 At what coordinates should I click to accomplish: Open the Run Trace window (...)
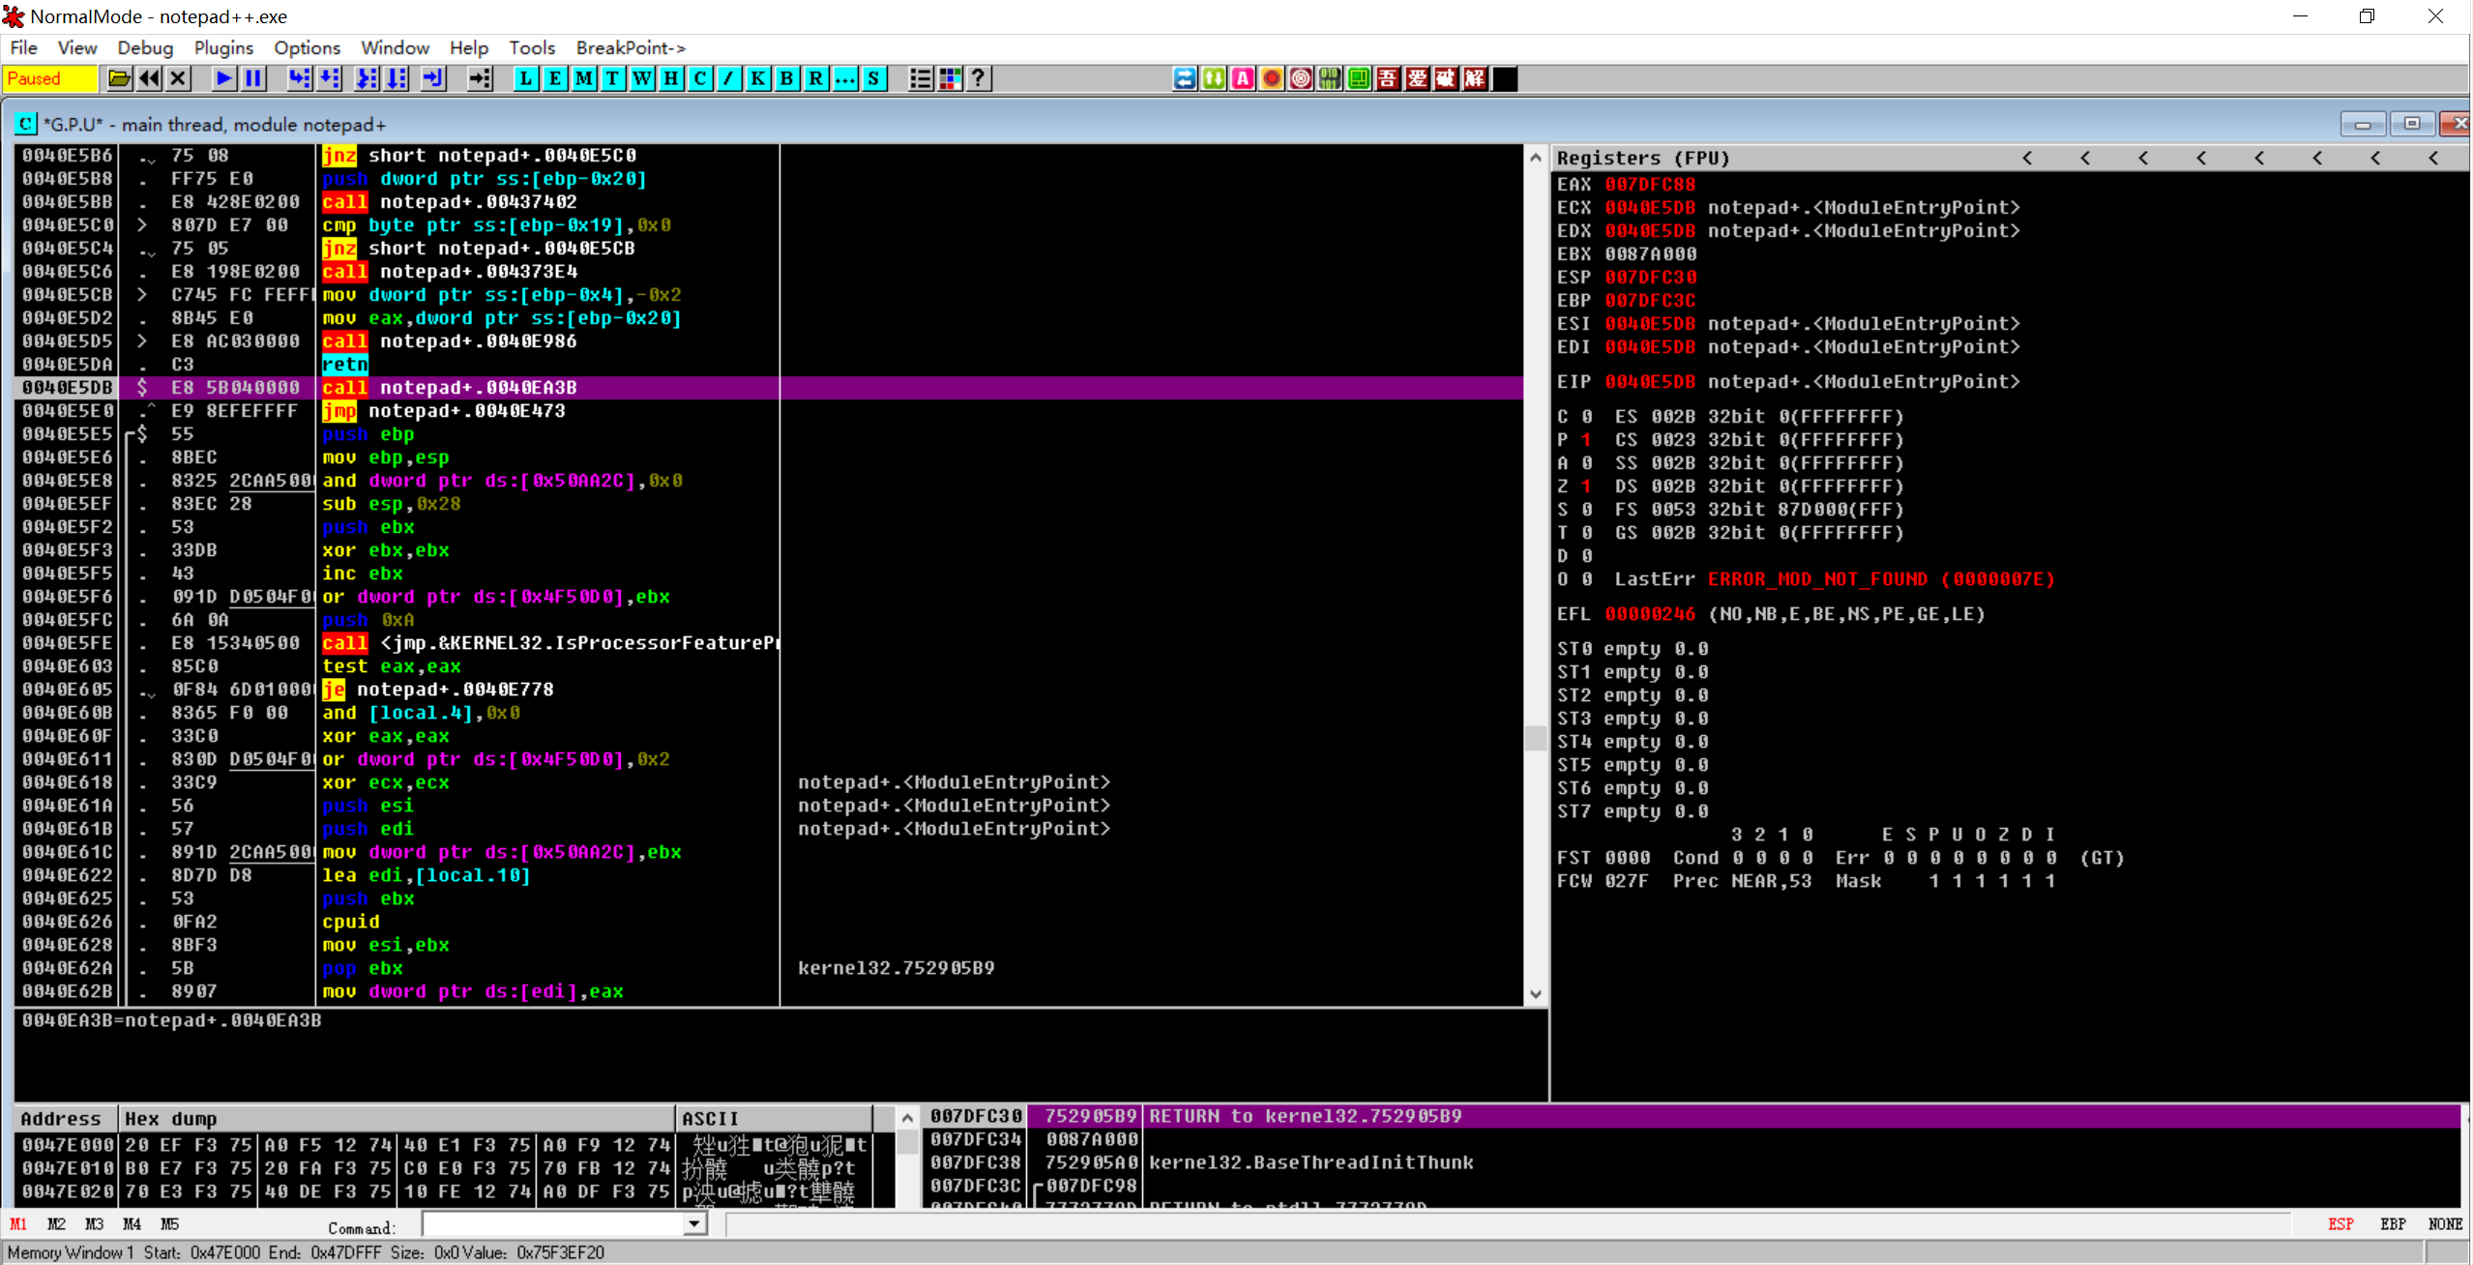(844, 78)
